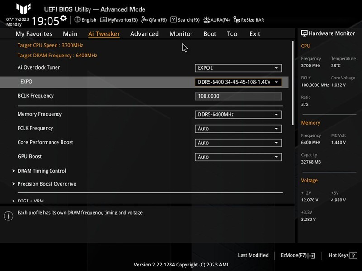This screenshot has width=362, height=271.
Task: Open the EXPO profile dropdown
Action: (x=238, y=82)
